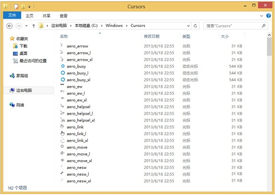Image resolution: width=275 pixels, height=195 pixels.
Task: Select the aero_link_l hand cursor icon
Action: [x=62, y=133]
